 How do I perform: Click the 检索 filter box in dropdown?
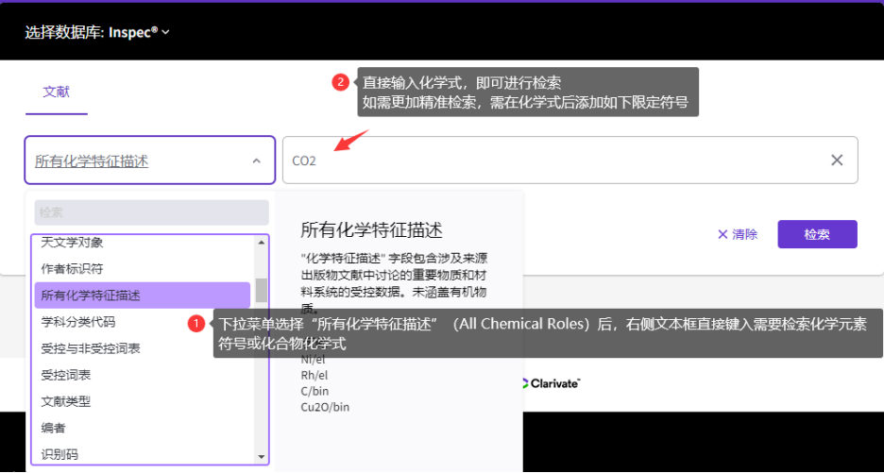pyautogui.click(x=152, y=212)
